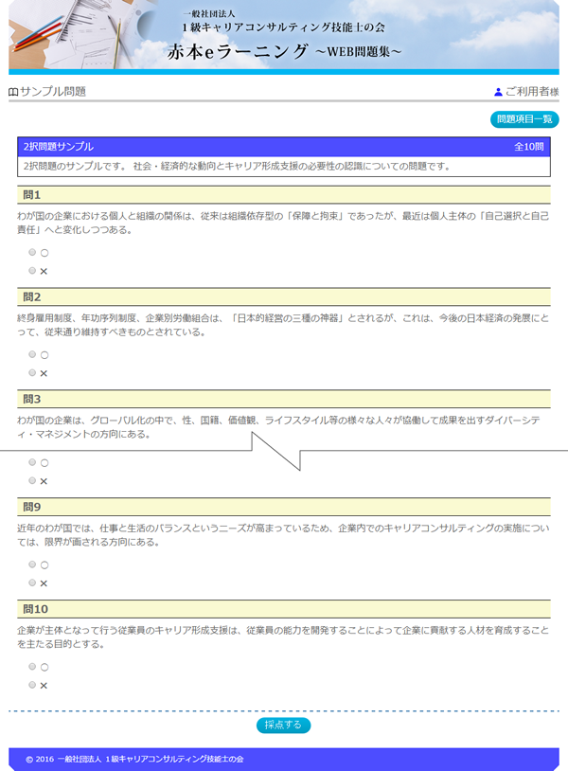Click the 問2 header
The width and height of the screenshot is (568, 771).
[284, 296]
